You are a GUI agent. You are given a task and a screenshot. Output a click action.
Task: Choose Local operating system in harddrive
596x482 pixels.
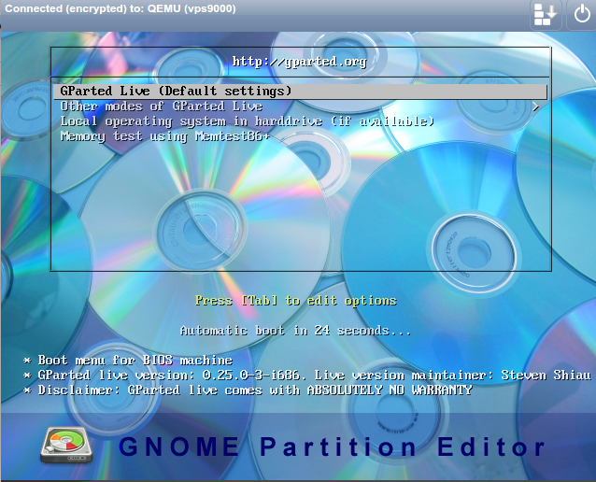248,121
